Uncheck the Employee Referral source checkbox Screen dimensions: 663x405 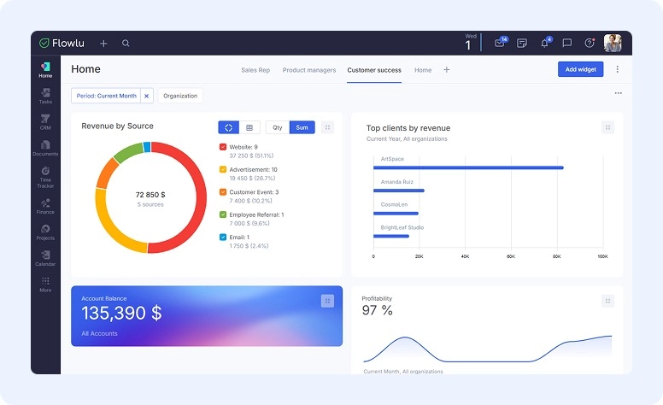(x=223, y=214)
